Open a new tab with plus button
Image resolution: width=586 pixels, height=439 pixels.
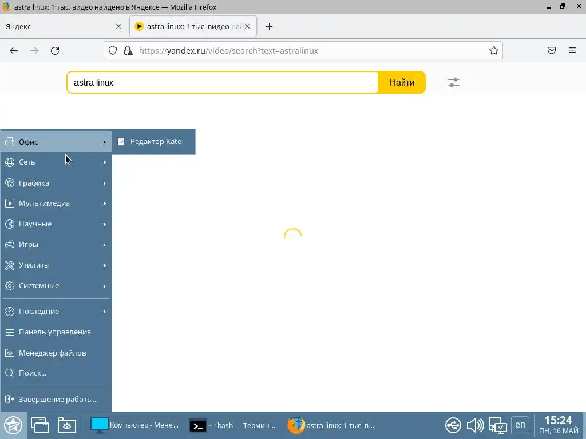tap(269, 26)
